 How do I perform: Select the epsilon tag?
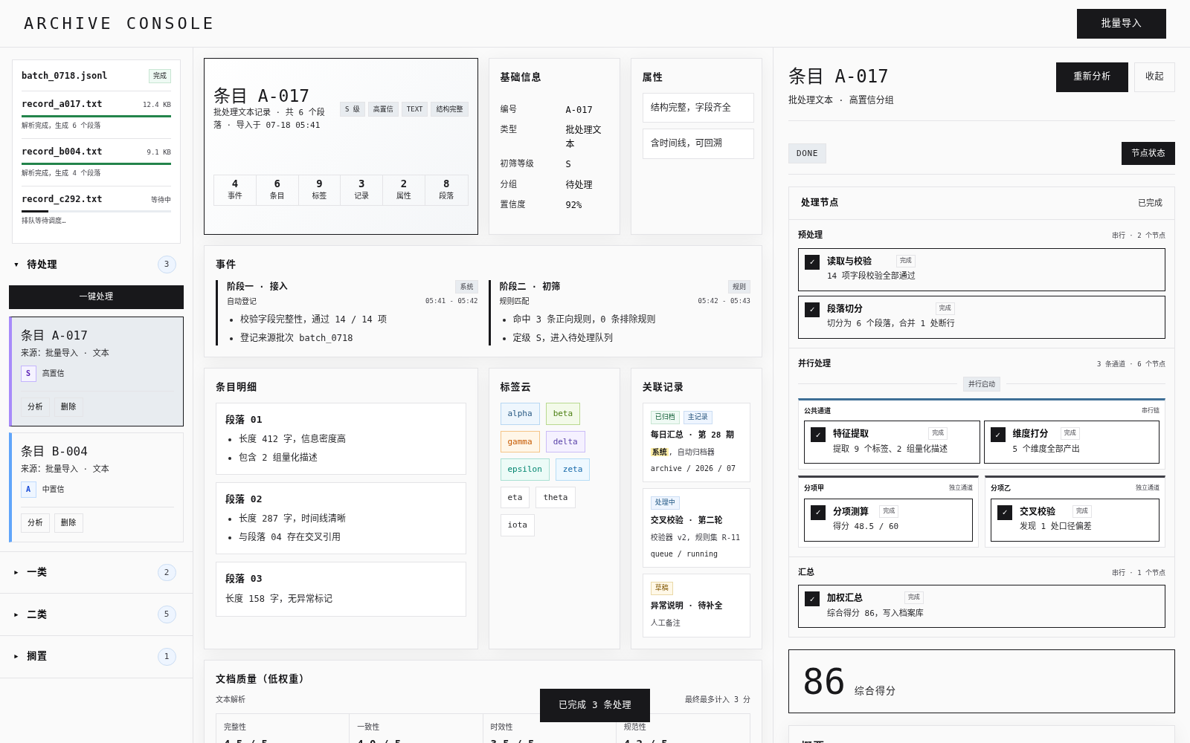coord(525,470)
